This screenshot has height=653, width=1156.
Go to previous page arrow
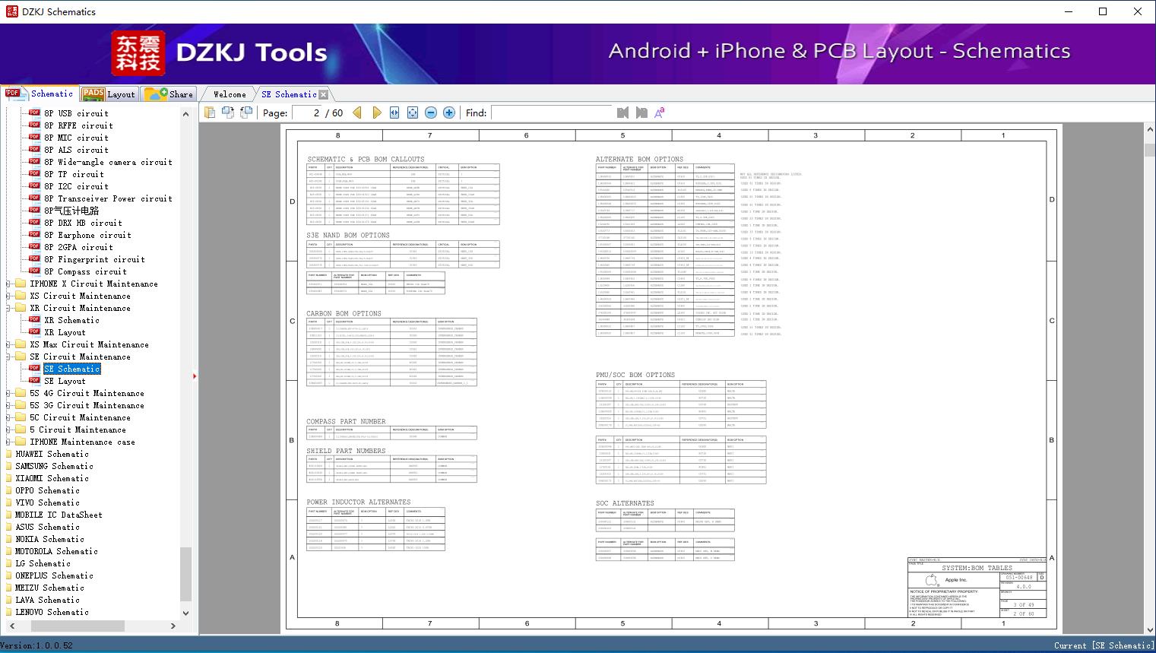[x=357, y=113]
